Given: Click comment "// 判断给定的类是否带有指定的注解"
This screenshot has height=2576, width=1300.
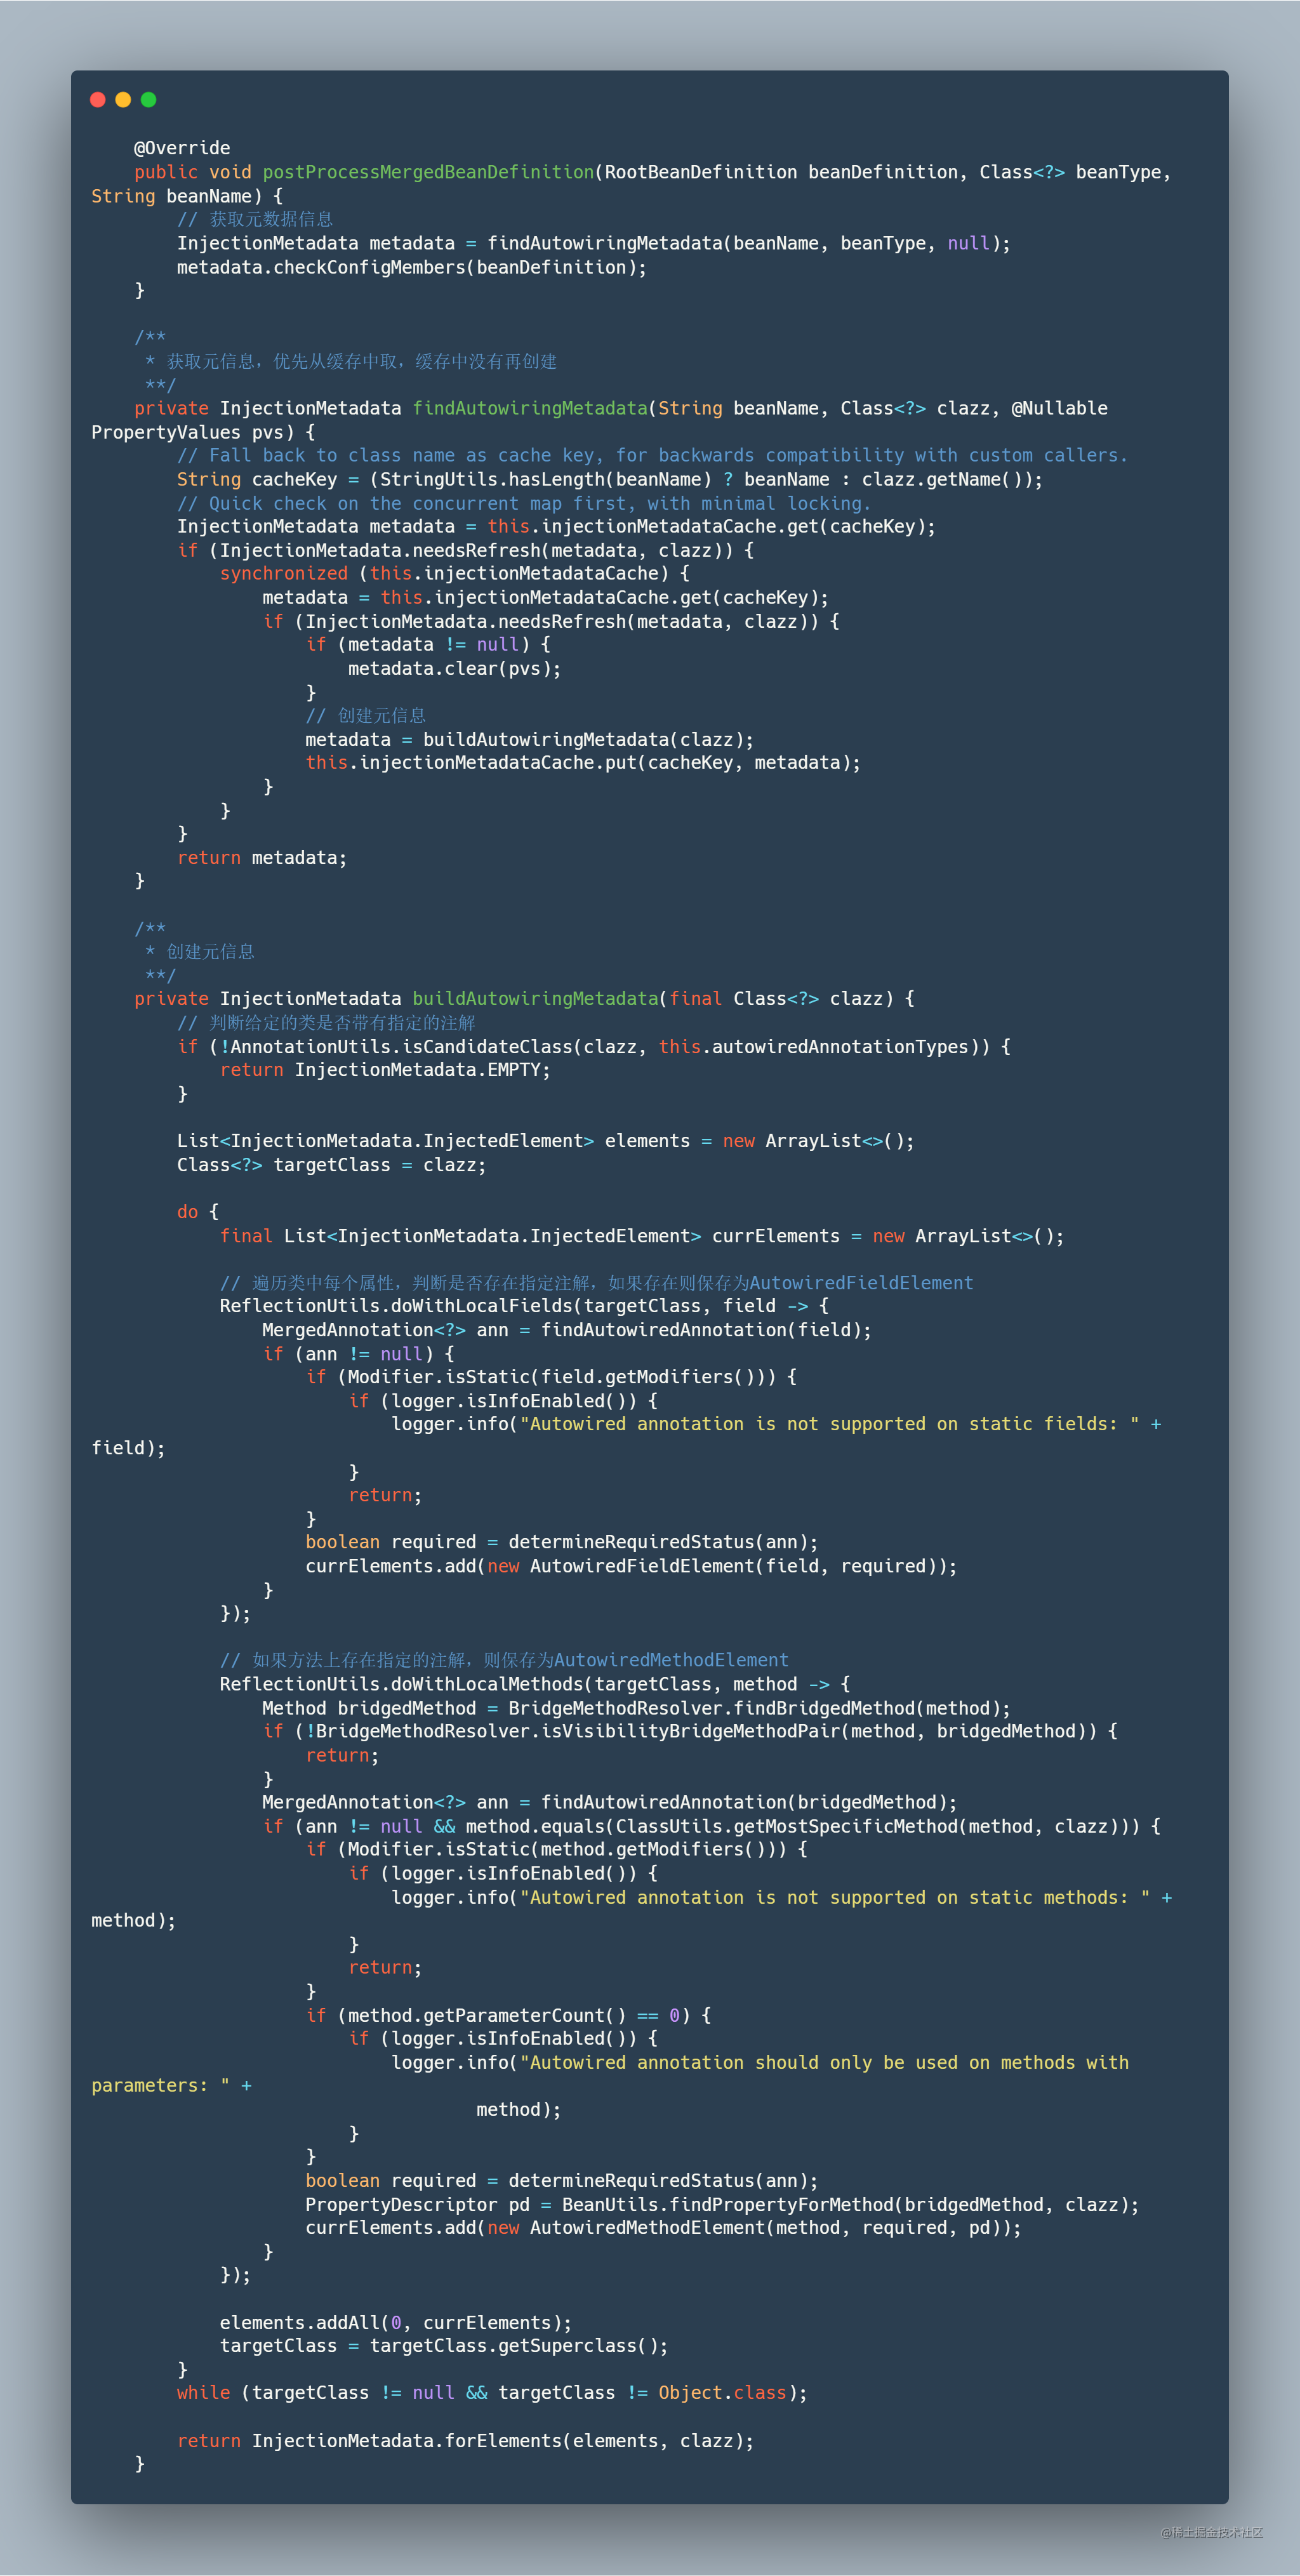Looking at the screenshot, I should [326, 1022].
